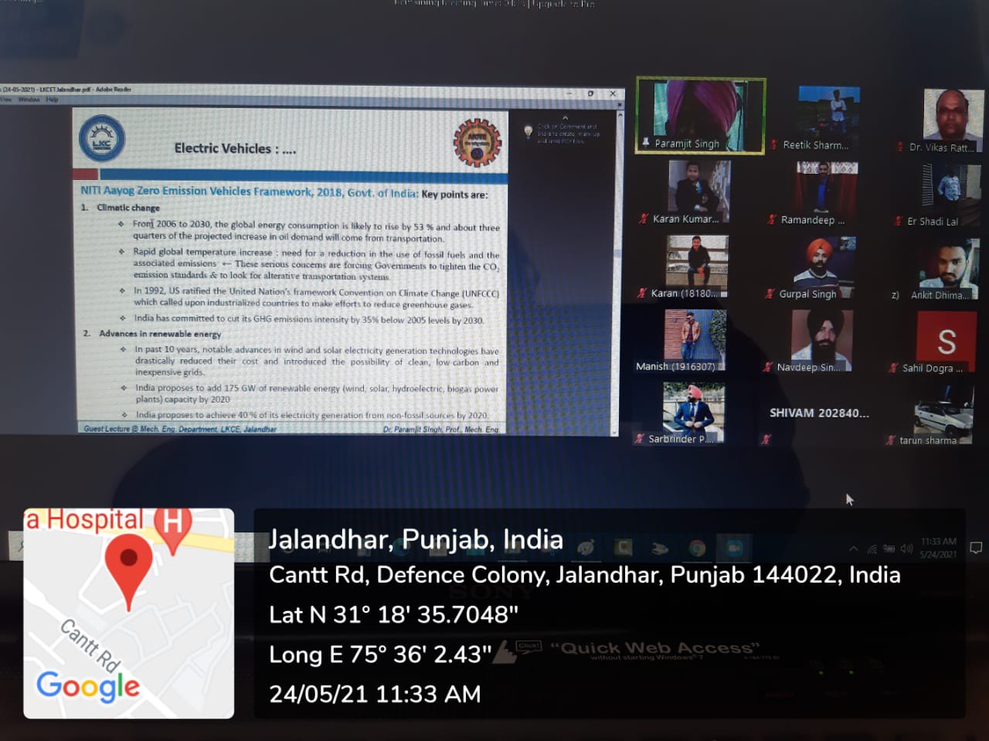
Task: Click the '1. Climatic change' heading
Action: point(121,208)
